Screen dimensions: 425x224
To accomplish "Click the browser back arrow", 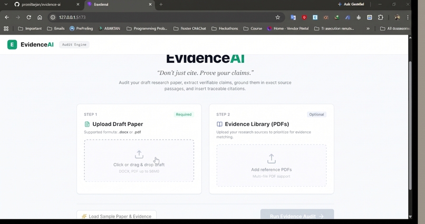I will (7, 17).
